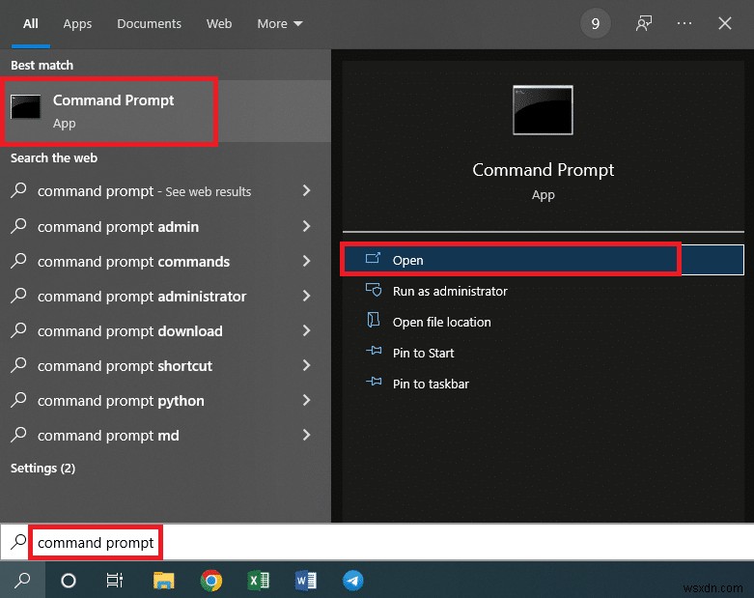754x598 pixels.
Task: Open Google Chrome from the taskbar
Action: coord(210,581)
